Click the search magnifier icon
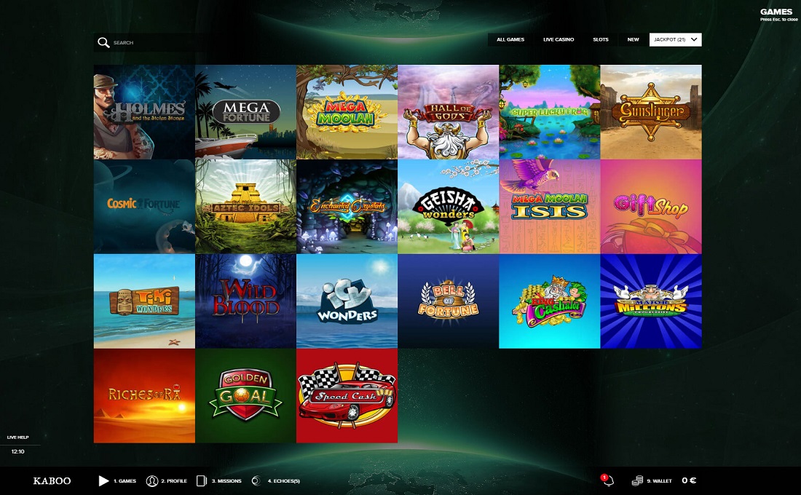 point(103,42)
